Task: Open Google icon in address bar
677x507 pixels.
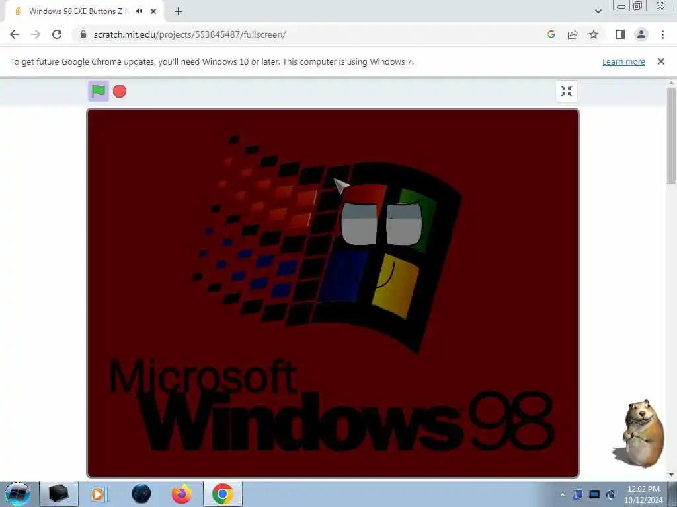Action: pos(551,34)
